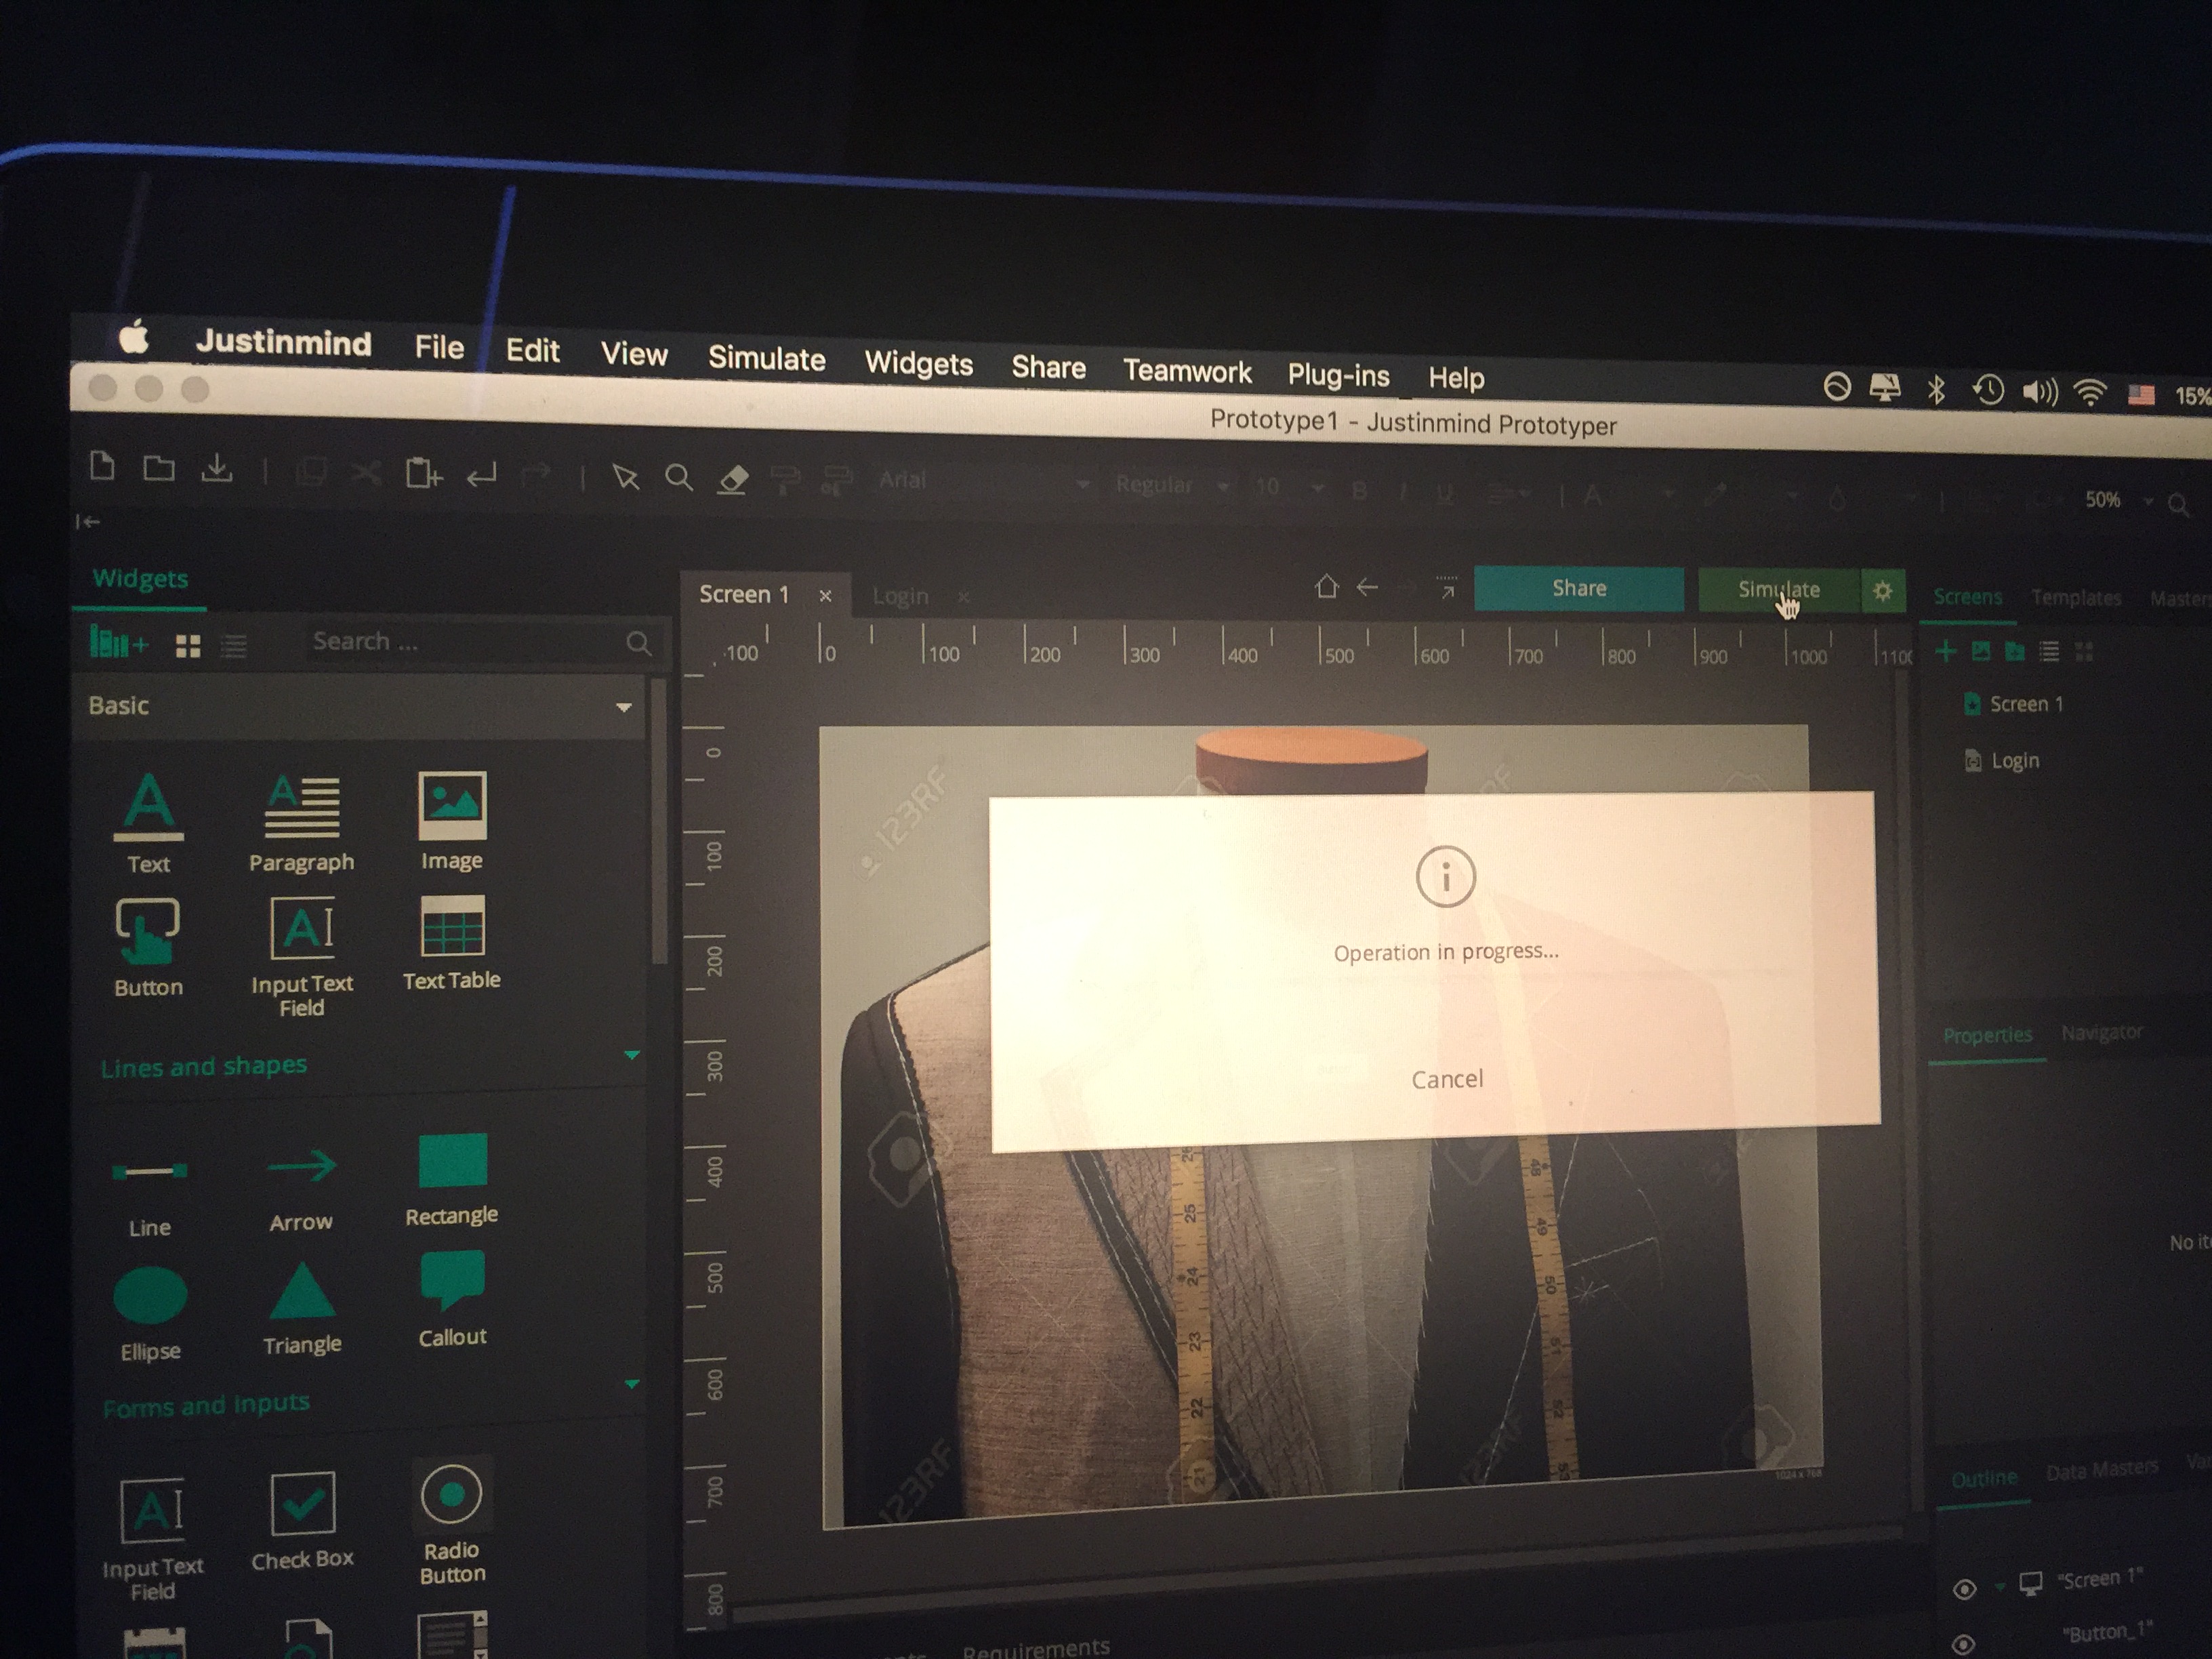This screenshot has height=1659, width=2212.
Task: Open simulation settings gear icon
Action: click(1882, 590)
